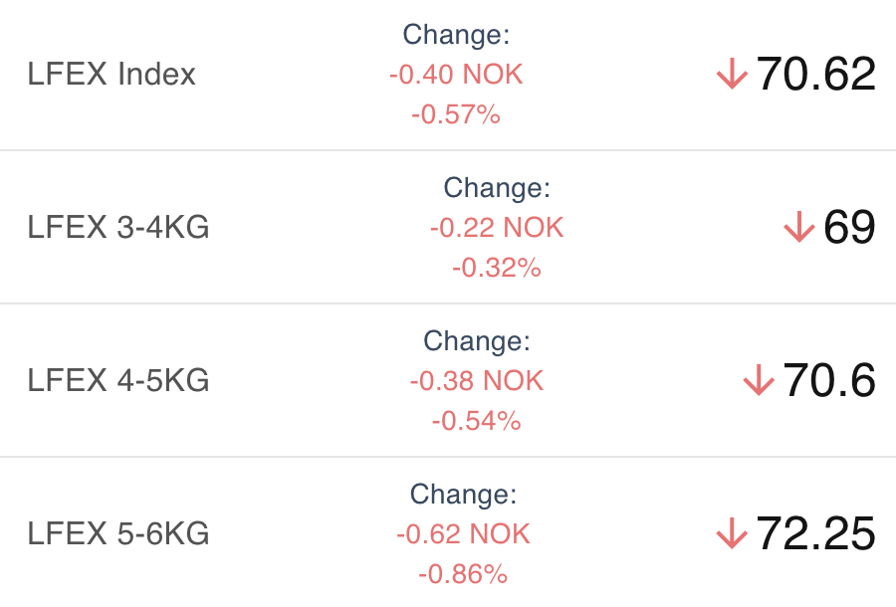Image resolution: width=896 pixels, height=607 pixels.
Task: Click the -0.86% percentage change
Action: tap(463, 574)
